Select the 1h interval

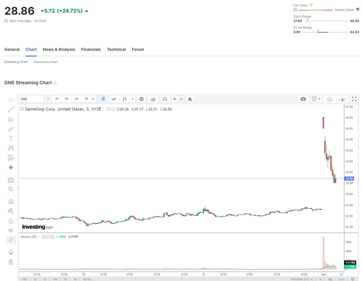[57, 99]
